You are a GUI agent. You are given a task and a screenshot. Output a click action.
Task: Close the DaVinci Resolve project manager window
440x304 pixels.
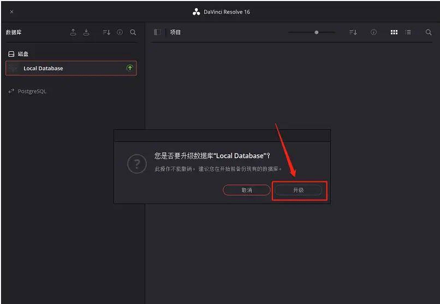(11, 12)
